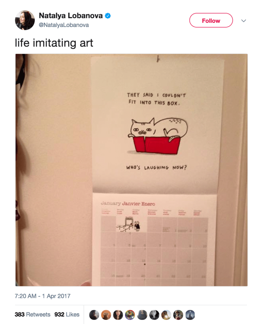Click the last liker avatar in the row
The height and width of the screenshot is (324, 262).
pyautogui.click(x=190, y=315)
